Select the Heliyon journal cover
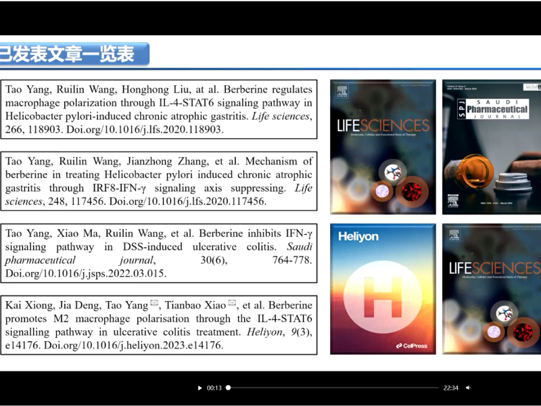 pos(383,289)
